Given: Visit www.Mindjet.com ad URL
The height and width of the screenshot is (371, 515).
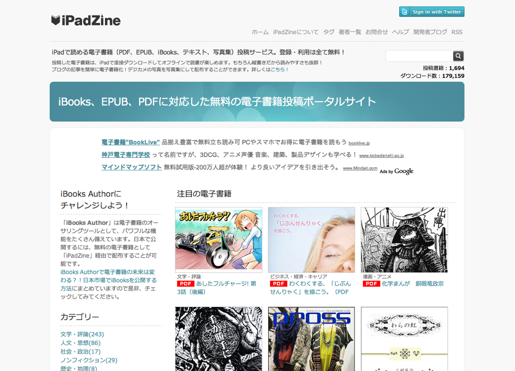Looking at the screenshot, I should click(x=360, y=168).
